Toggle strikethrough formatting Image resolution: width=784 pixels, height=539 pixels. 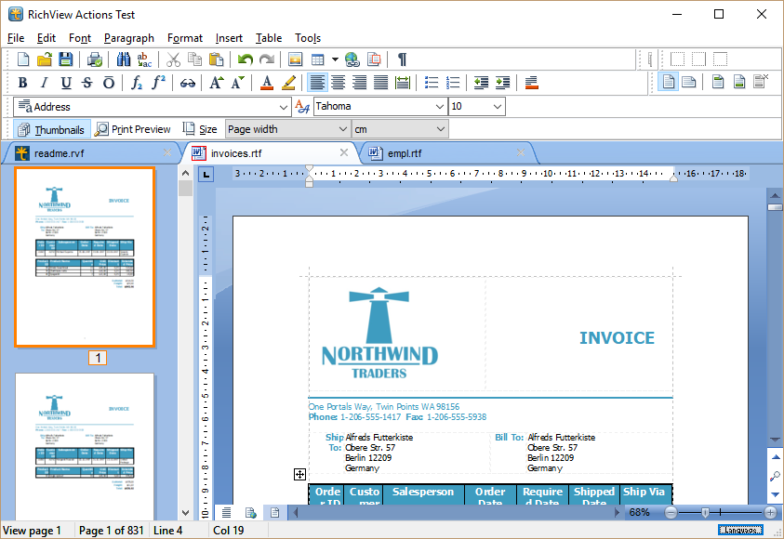[87, 83]
